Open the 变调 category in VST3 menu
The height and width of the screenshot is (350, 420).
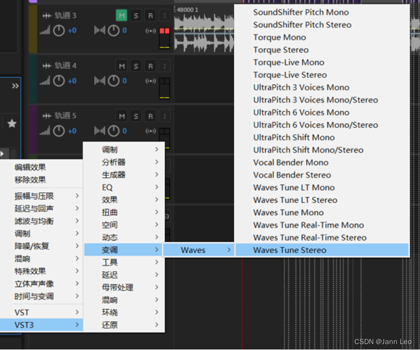pos(123,250)
